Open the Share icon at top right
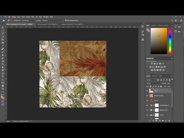184x138 pixels. [181, 20]
